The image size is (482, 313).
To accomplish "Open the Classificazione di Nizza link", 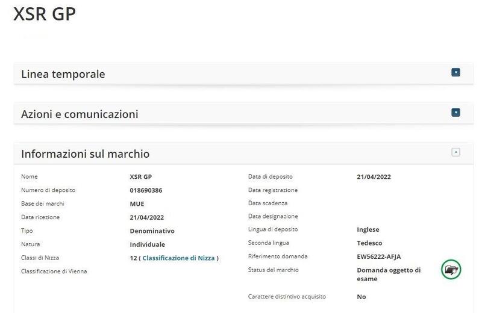I will tap(178, 258).
